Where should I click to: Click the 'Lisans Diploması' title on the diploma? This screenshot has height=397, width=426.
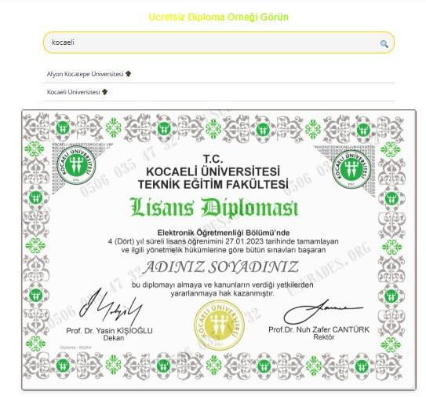click(x=214, y=208)
